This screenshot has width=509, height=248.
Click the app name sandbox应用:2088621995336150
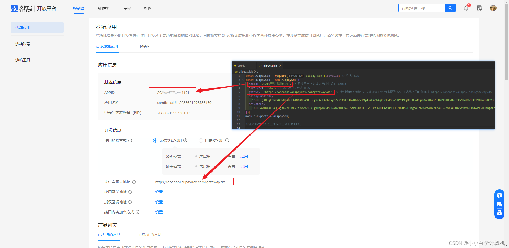184,103
